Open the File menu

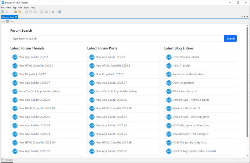3,7
